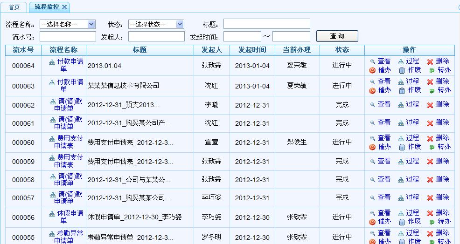Click 转办 icon for row 000064
This screenshot has width=460, height=244.
coord(432,71)
